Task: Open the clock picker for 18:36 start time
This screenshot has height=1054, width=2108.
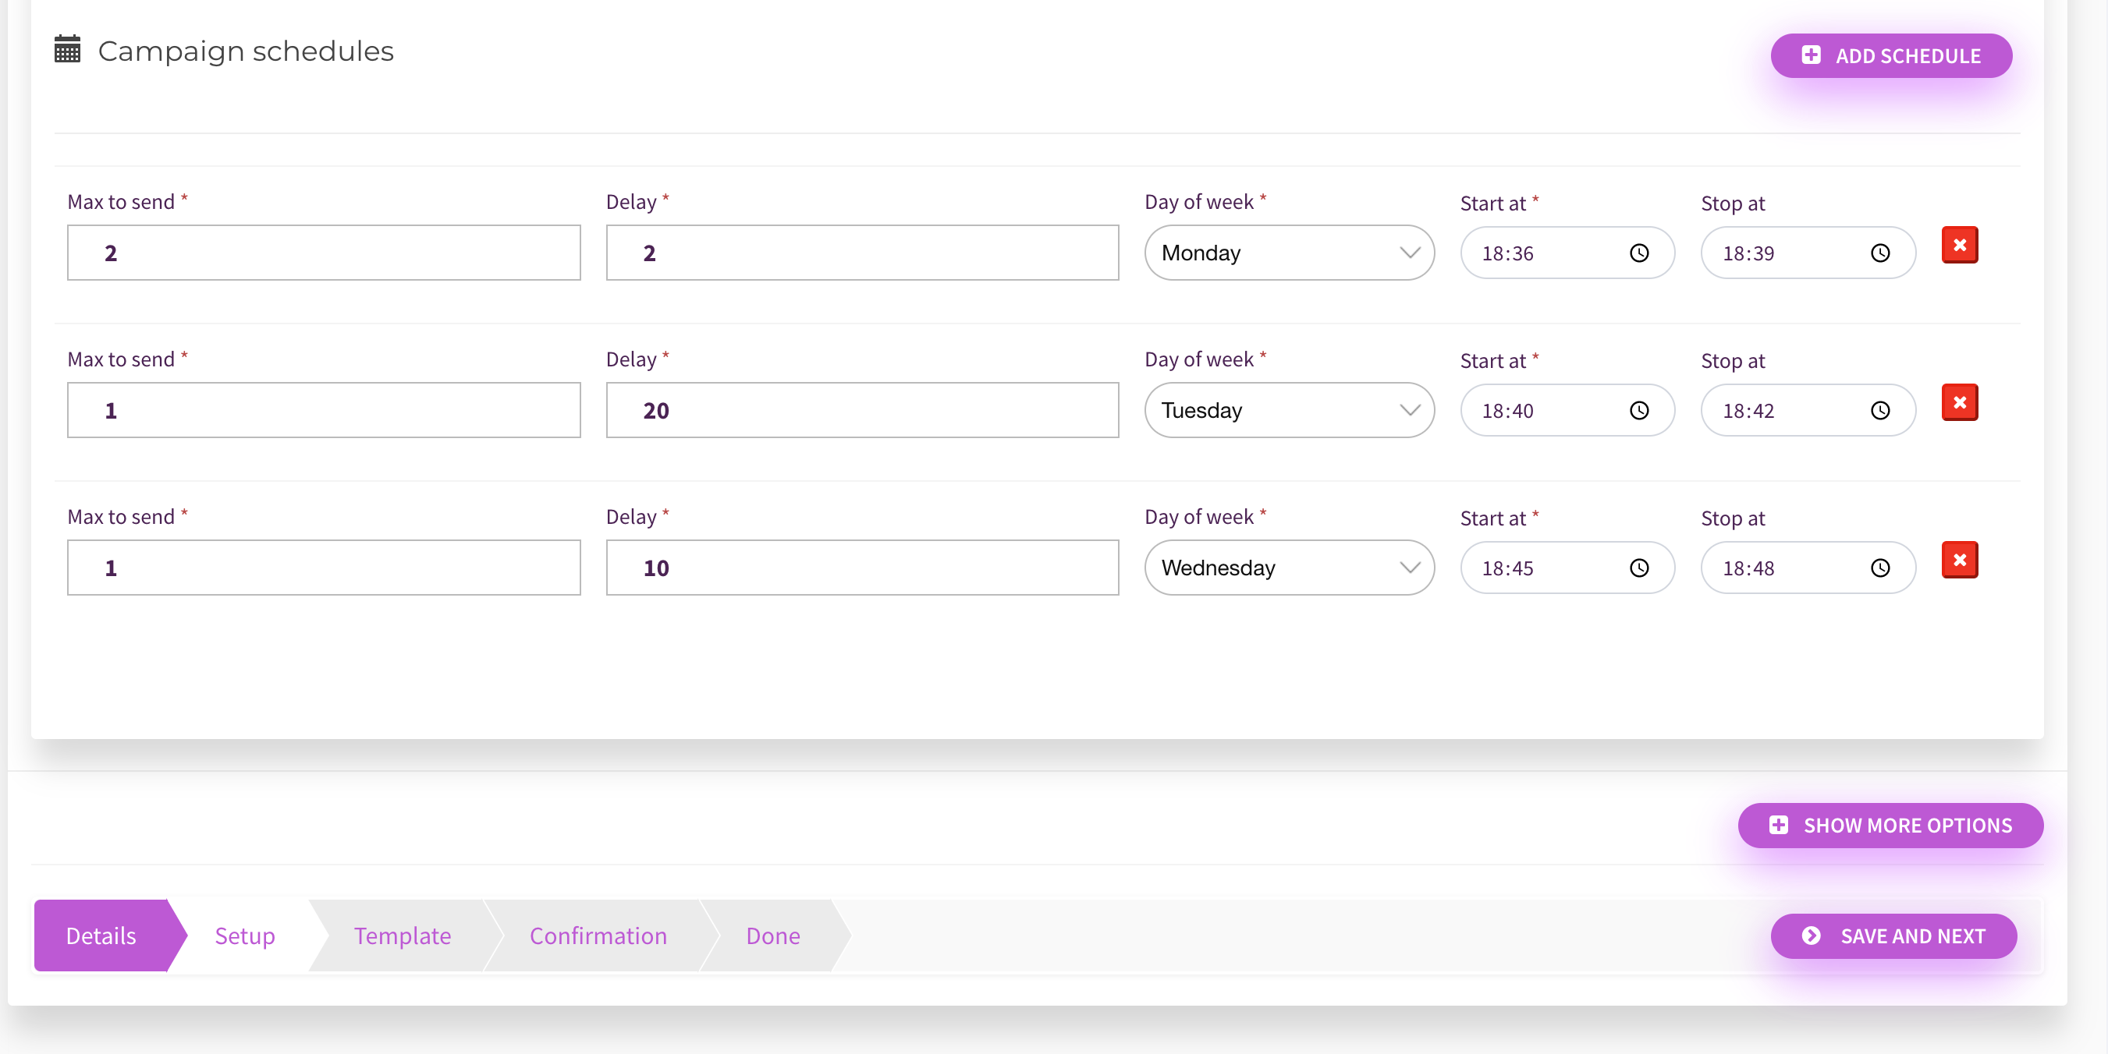Action: 1639,253
